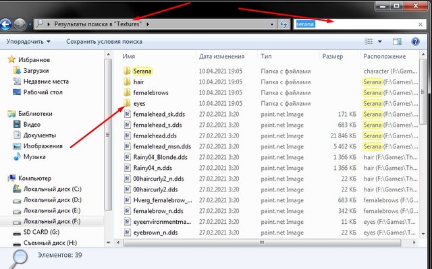Open the Документы library

40,135
